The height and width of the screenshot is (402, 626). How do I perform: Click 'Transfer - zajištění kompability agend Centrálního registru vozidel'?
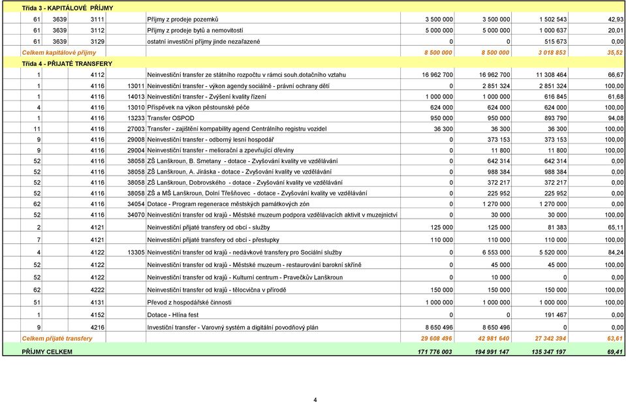(x=237, y=129)
